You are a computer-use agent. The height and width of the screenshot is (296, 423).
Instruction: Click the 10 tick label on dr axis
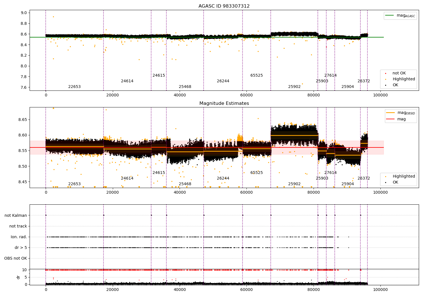(25, 270)
